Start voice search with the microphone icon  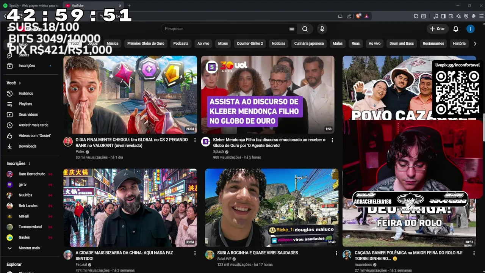[x=322, y=29]
